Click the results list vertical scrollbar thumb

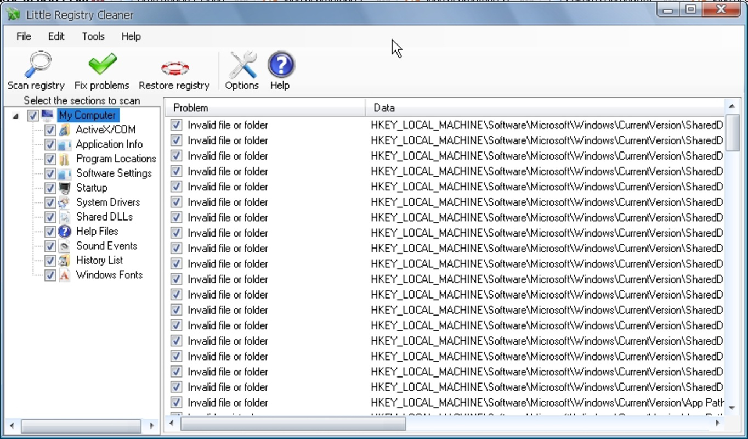click(732, 132)
